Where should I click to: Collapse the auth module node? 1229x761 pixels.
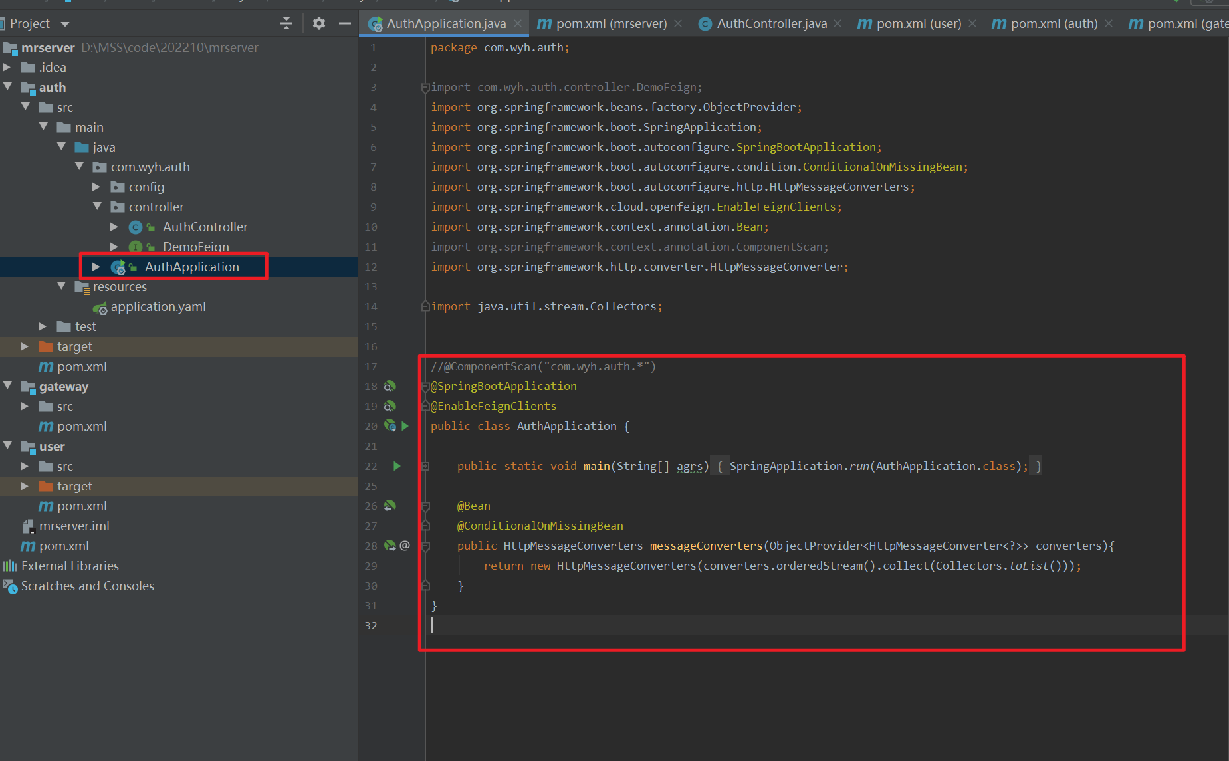7,87
